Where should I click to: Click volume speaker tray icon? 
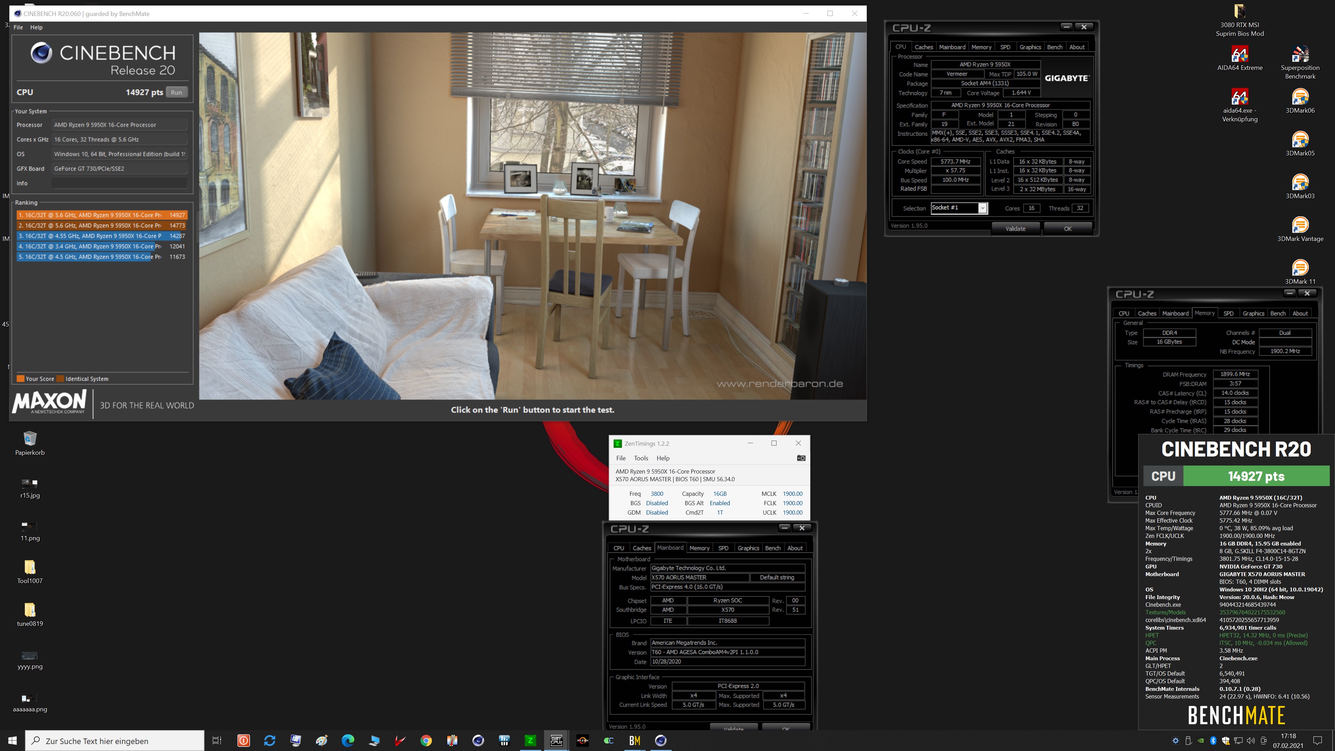coord(1251,741)
